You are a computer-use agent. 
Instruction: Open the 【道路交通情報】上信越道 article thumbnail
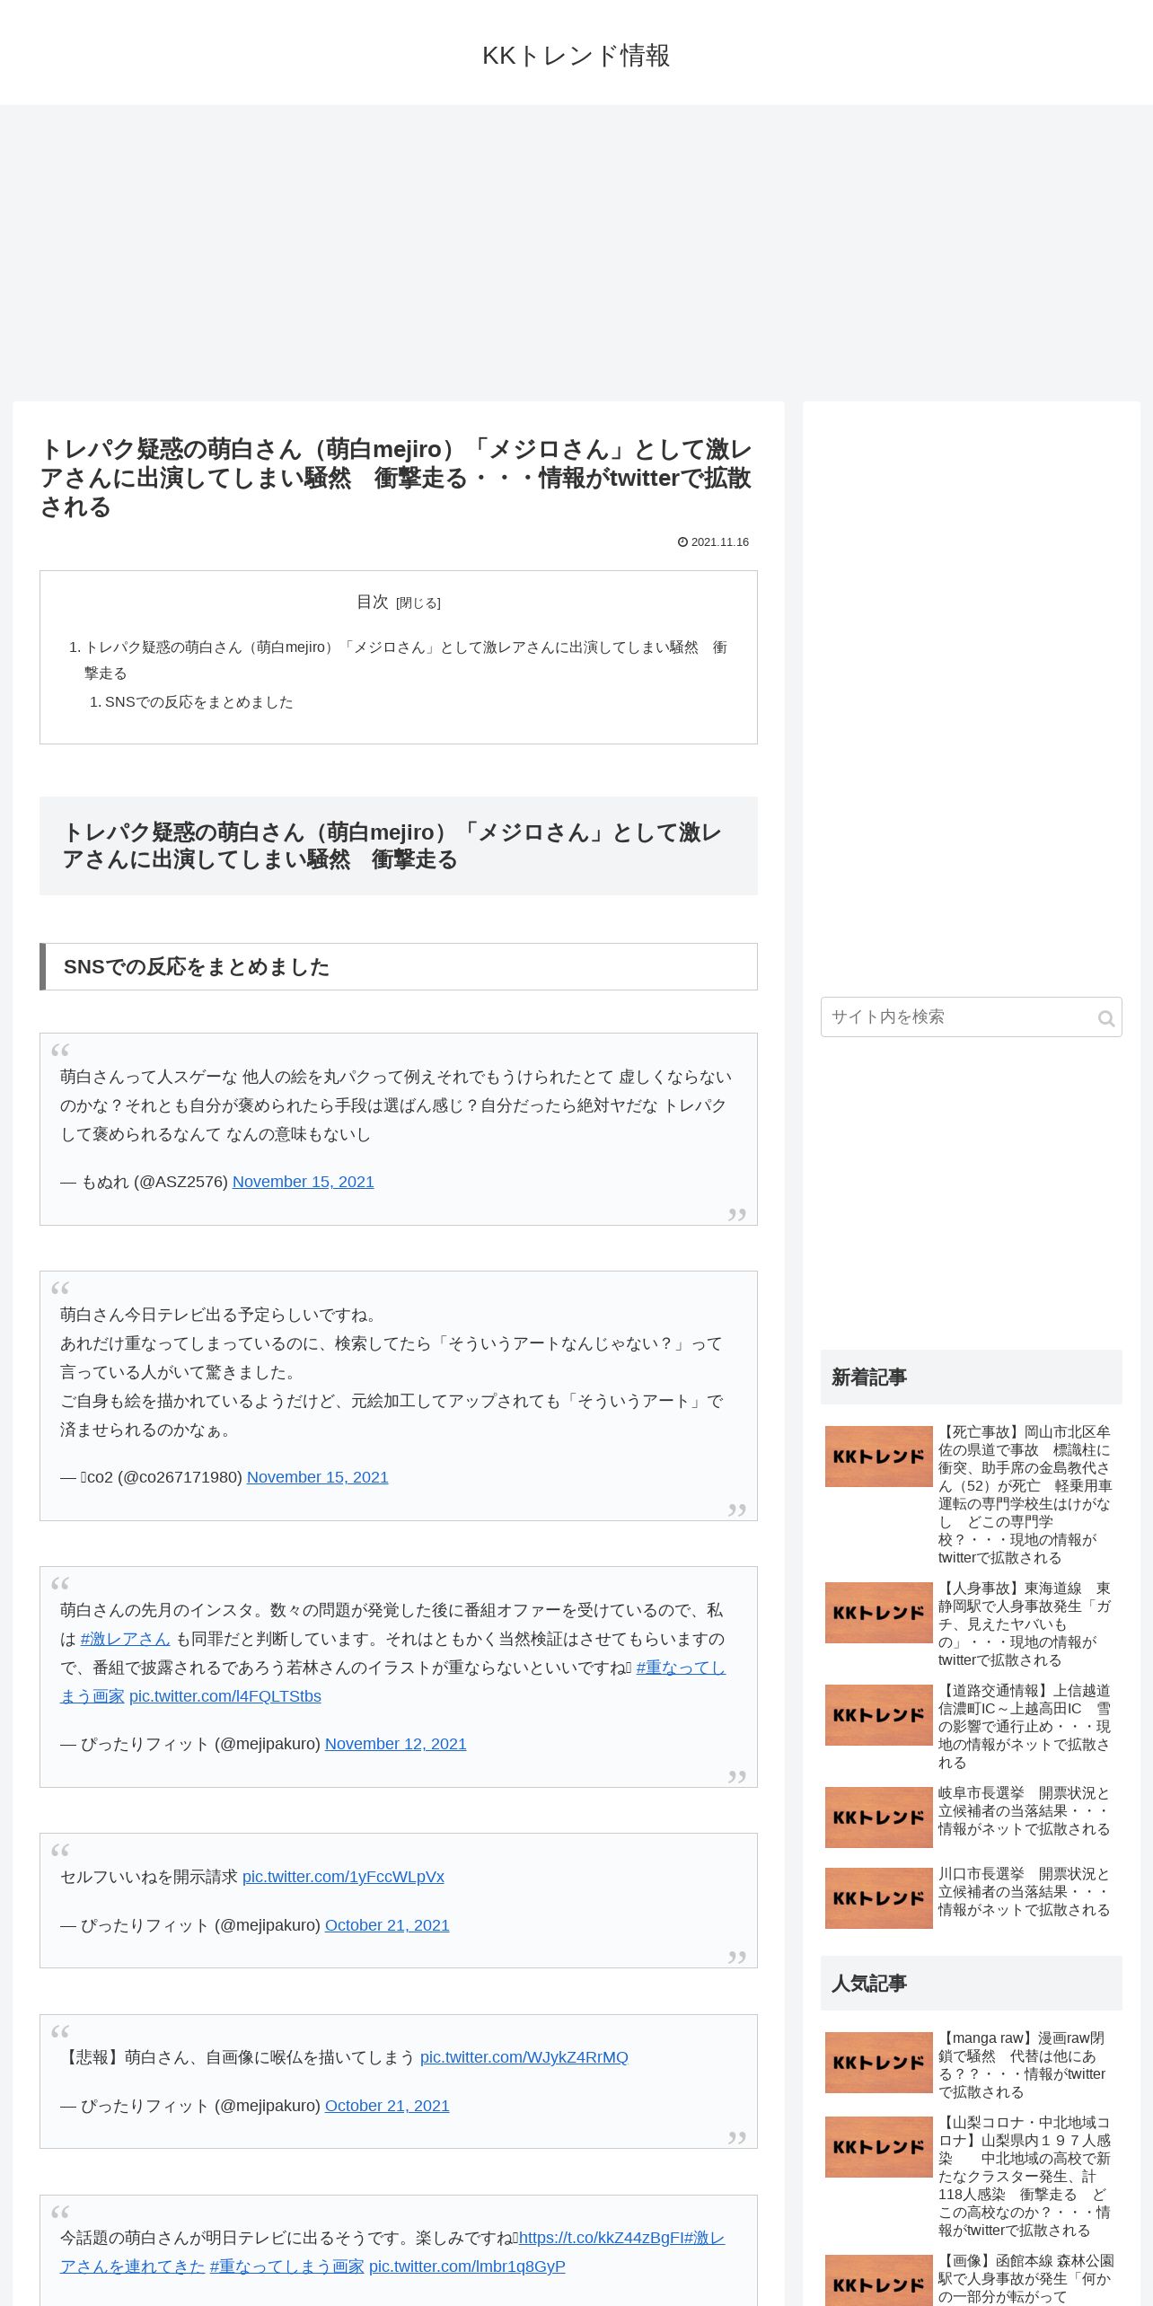pos(879,1715)
